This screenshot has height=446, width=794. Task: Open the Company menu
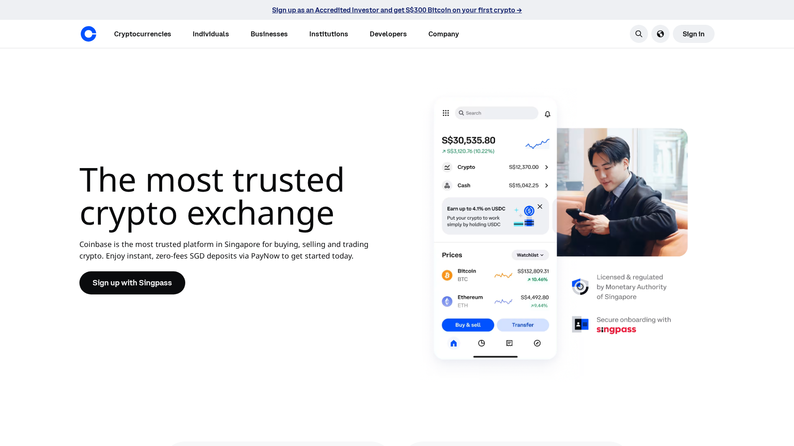click(x=444, y=34)
